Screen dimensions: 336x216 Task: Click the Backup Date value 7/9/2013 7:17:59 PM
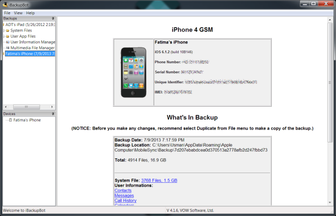(x=164, y=140)
